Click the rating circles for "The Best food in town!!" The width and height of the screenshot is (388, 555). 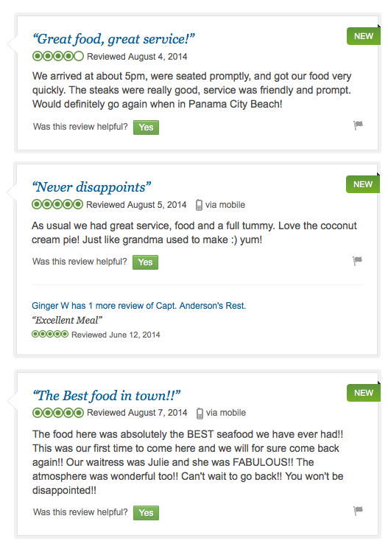coord(58,413)
